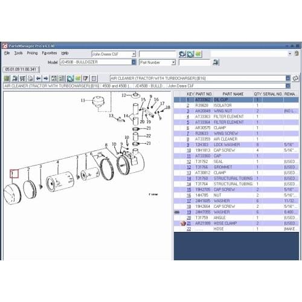Click the PartsManager Pro title bar app icon
Screen dimensions: 302x302
5,46
